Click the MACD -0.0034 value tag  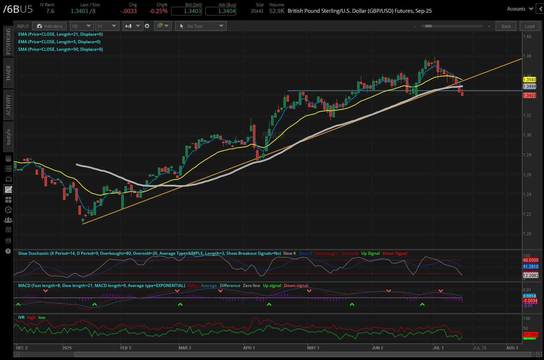pyautogui.click(x=530, y=301)
